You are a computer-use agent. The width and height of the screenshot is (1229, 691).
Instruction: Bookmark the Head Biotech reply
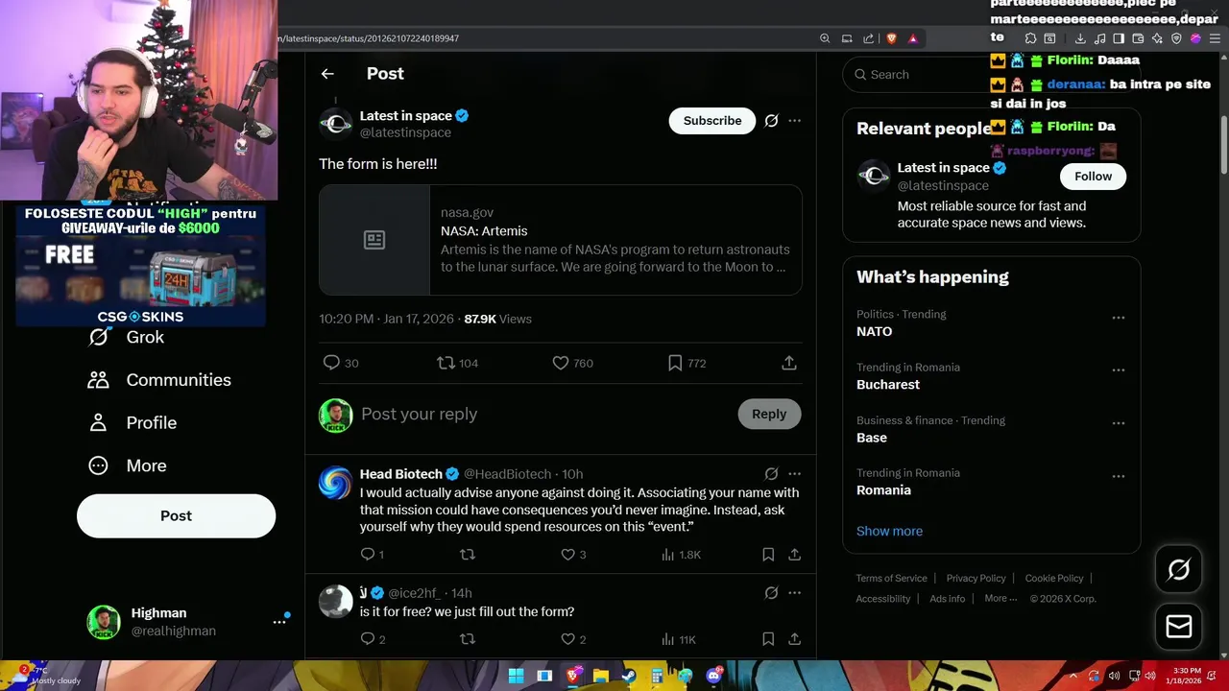pyautogui.click(x=768, y=555)
